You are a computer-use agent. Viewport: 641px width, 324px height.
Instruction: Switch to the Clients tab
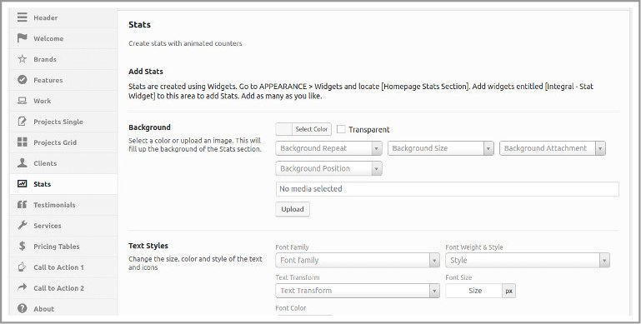pos(63,163)
